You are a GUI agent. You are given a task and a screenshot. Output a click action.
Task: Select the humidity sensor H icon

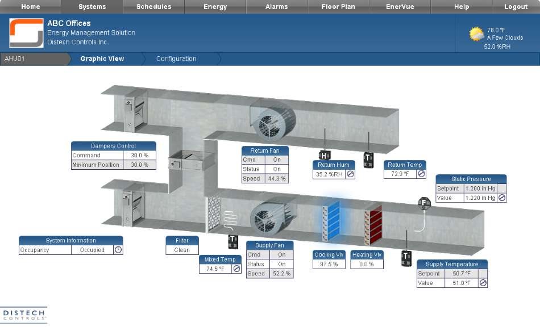tap(323, 156)
